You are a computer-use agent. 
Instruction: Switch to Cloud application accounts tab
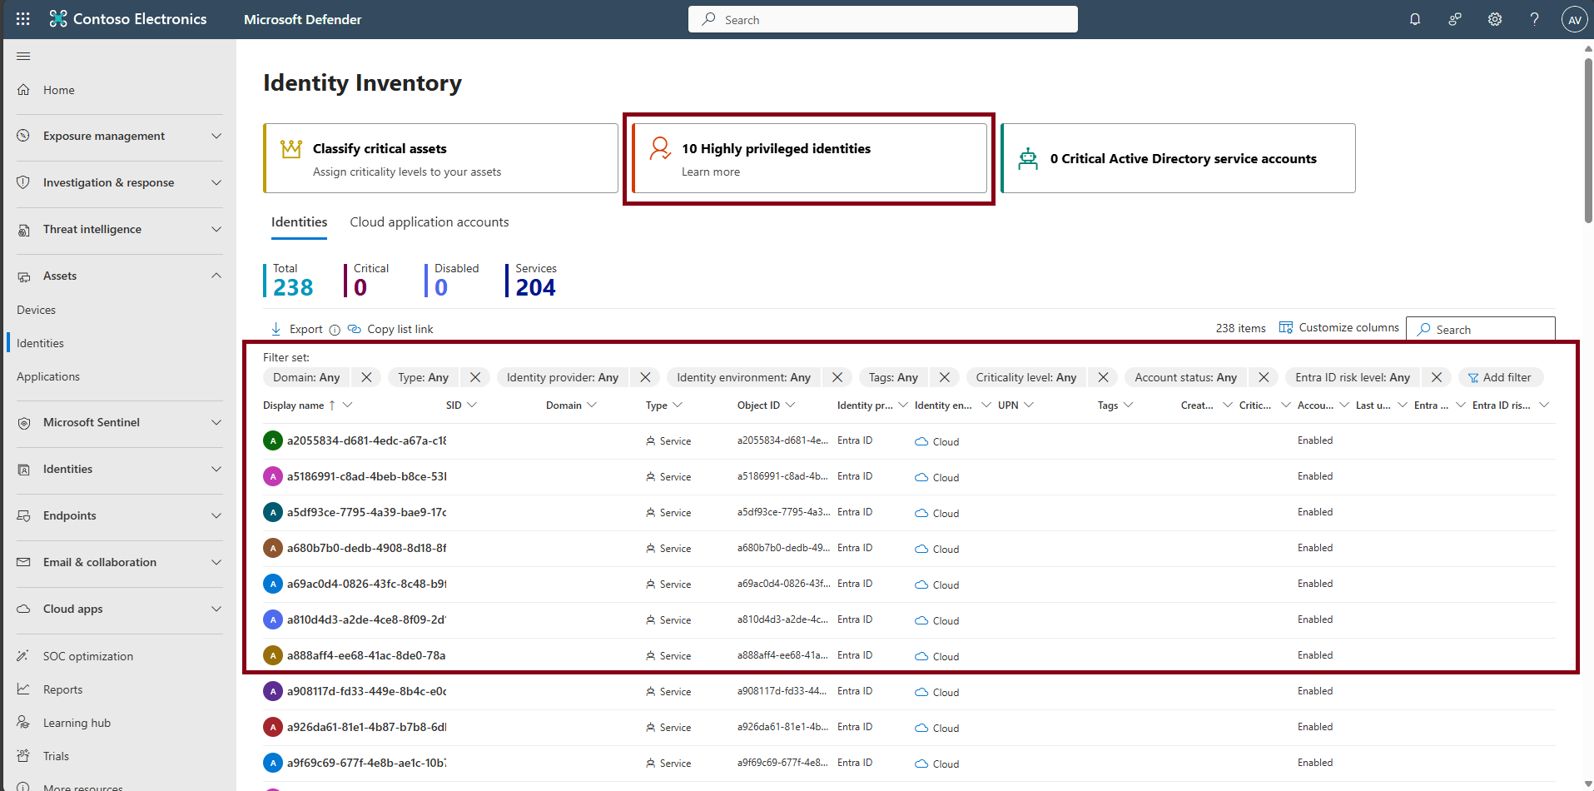(x=430, y=222)
